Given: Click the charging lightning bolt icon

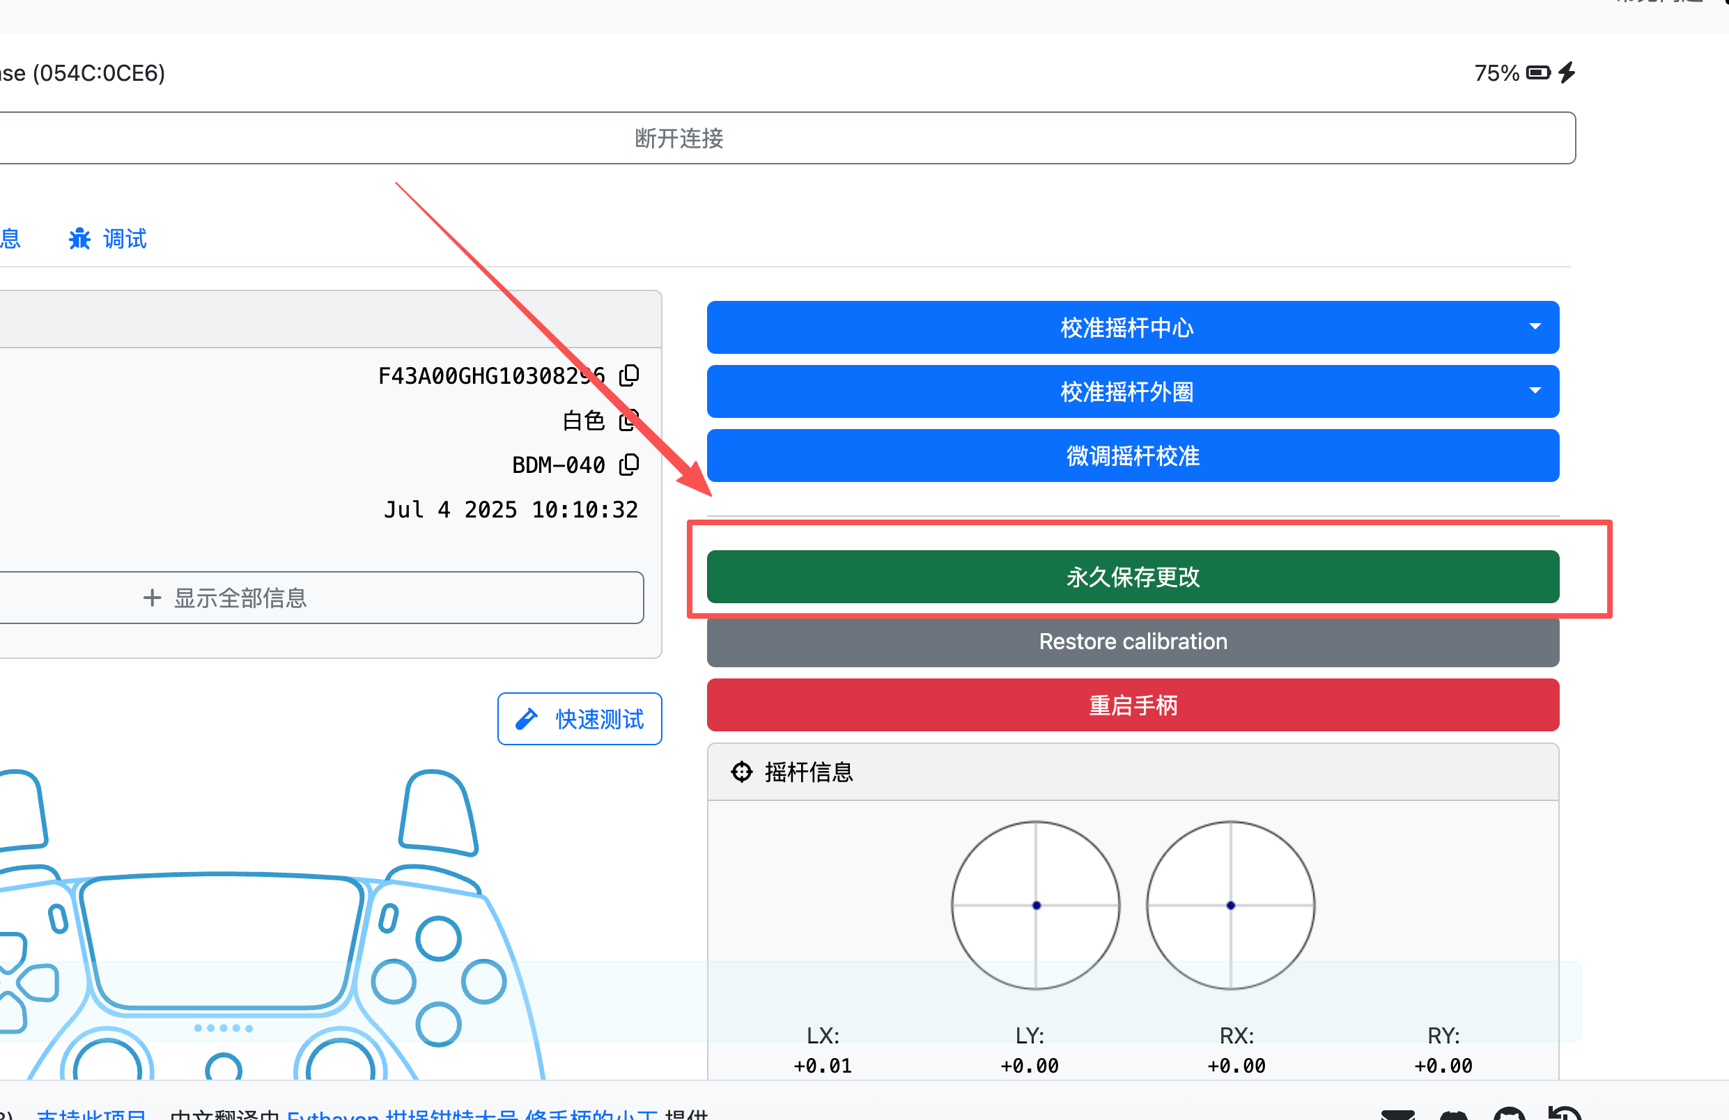Looking at the screenshot, I should 1567,72.
